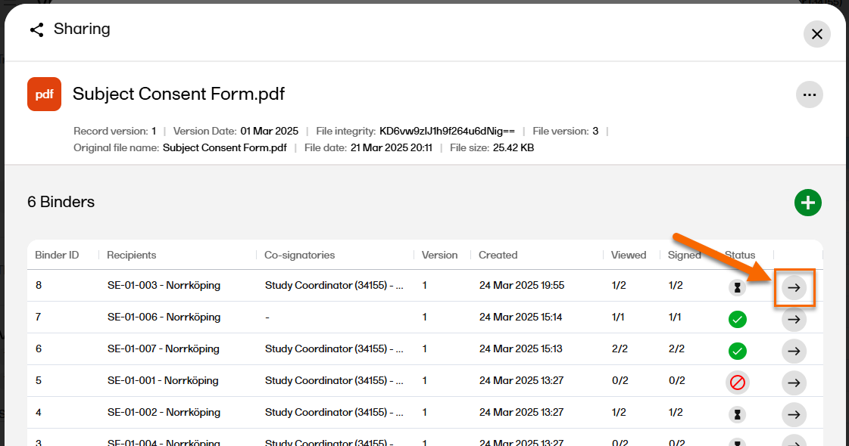
Task: Click the orange pdf file icon
Action: point(44,94)
